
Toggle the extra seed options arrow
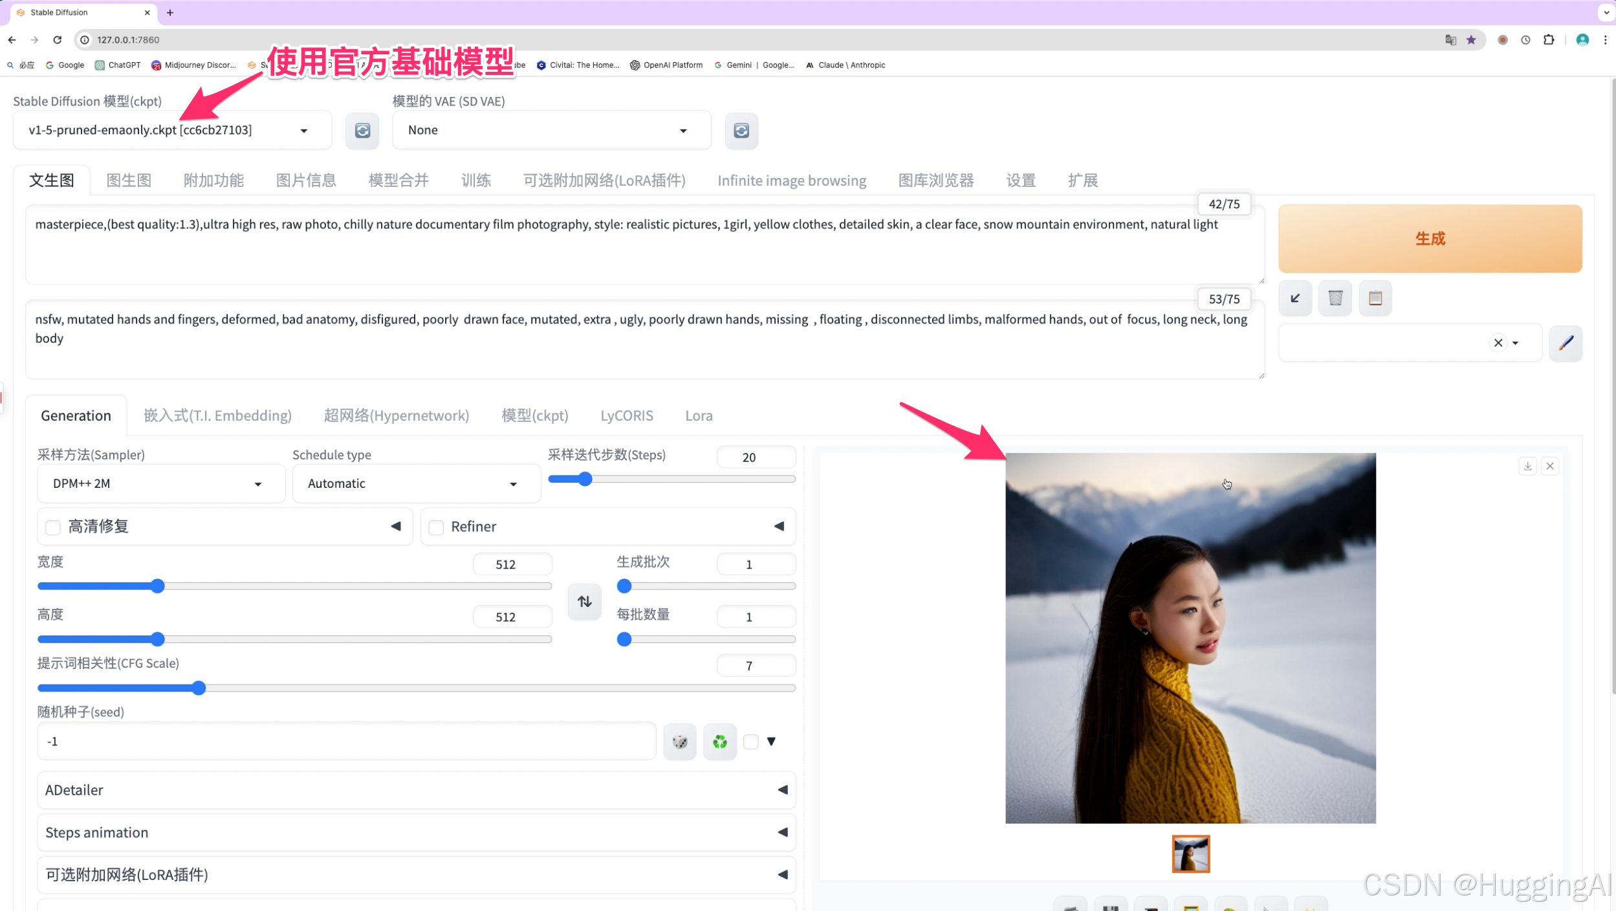[772, 741]
